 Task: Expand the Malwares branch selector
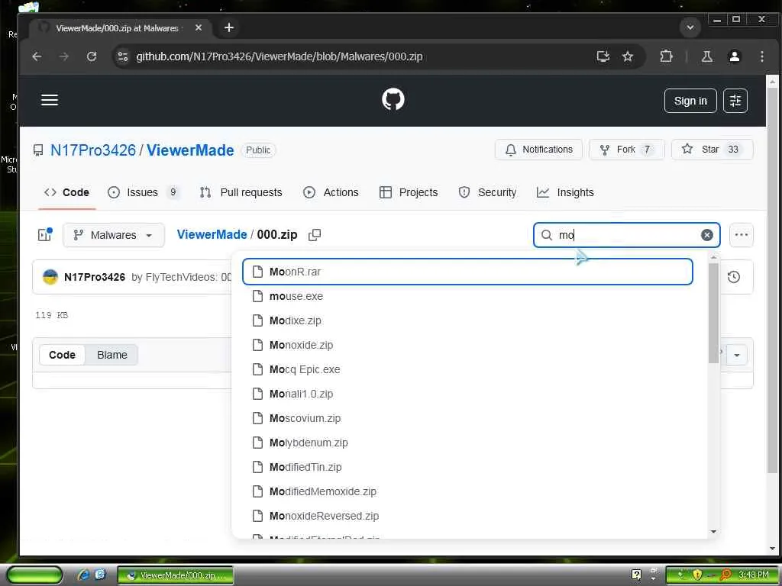[114, 235]
